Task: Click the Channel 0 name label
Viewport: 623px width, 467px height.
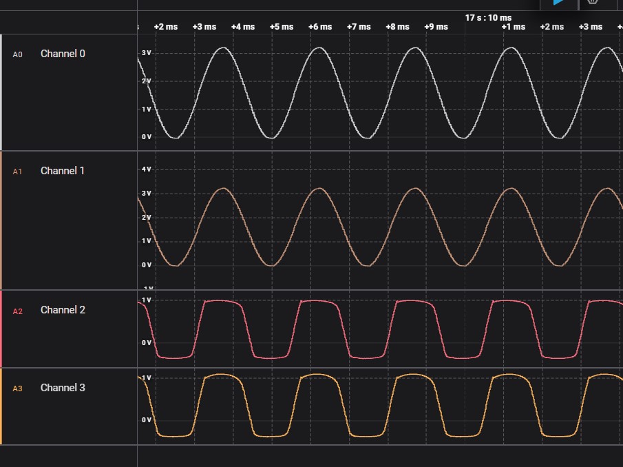Action: tap(61, 53)
